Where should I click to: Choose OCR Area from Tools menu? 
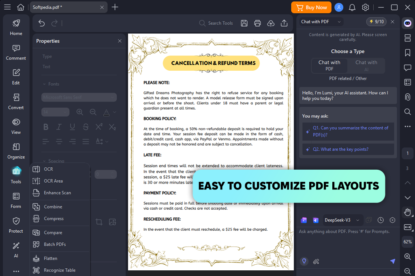(x=60, y=181)
